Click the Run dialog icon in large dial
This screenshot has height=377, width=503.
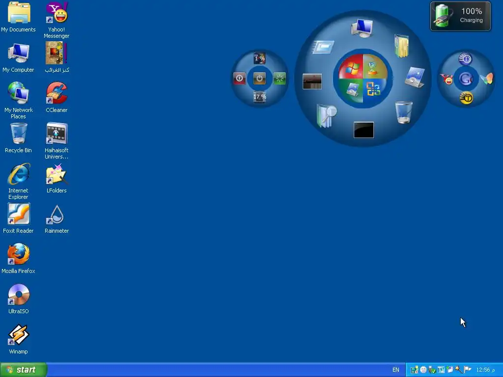(x=323, y=47)
